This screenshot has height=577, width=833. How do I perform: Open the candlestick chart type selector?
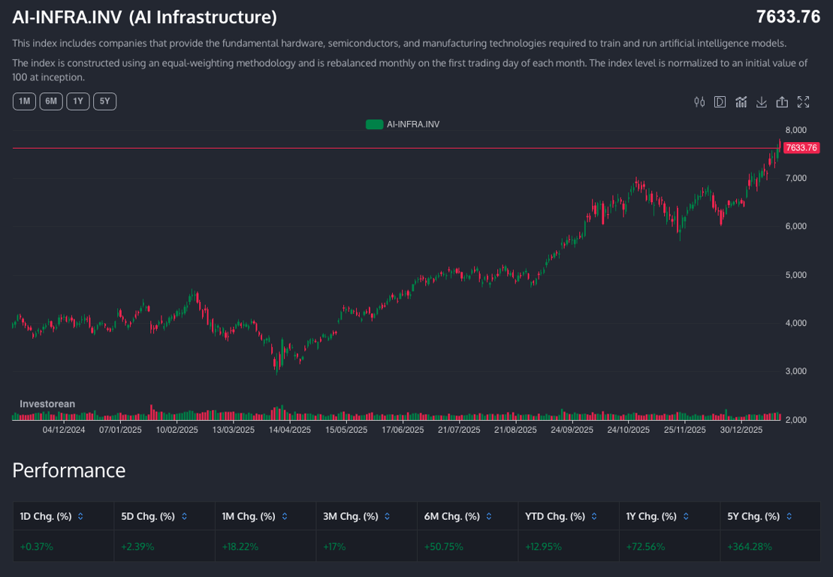coord(699,102)
